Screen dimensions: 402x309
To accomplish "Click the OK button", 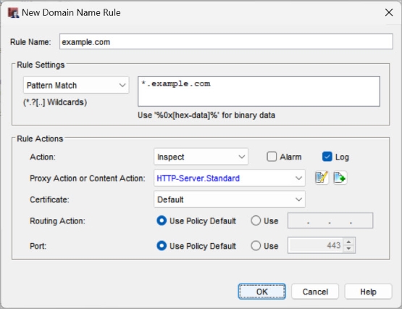I will point(261,292).
